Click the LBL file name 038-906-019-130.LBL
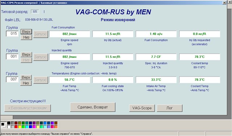The image size is (232, 136). coord(39,20)
